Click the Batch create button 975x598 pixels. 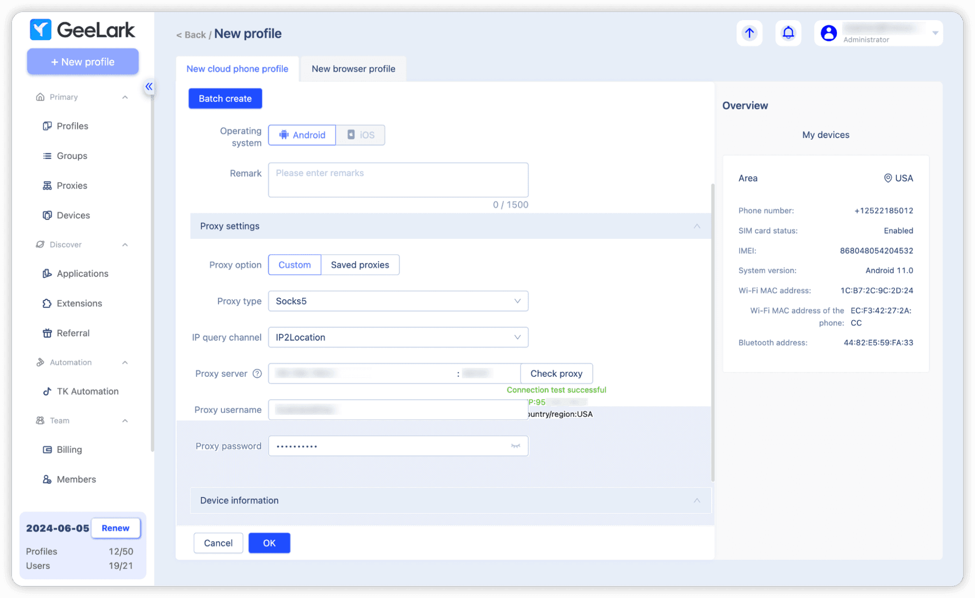225,98
